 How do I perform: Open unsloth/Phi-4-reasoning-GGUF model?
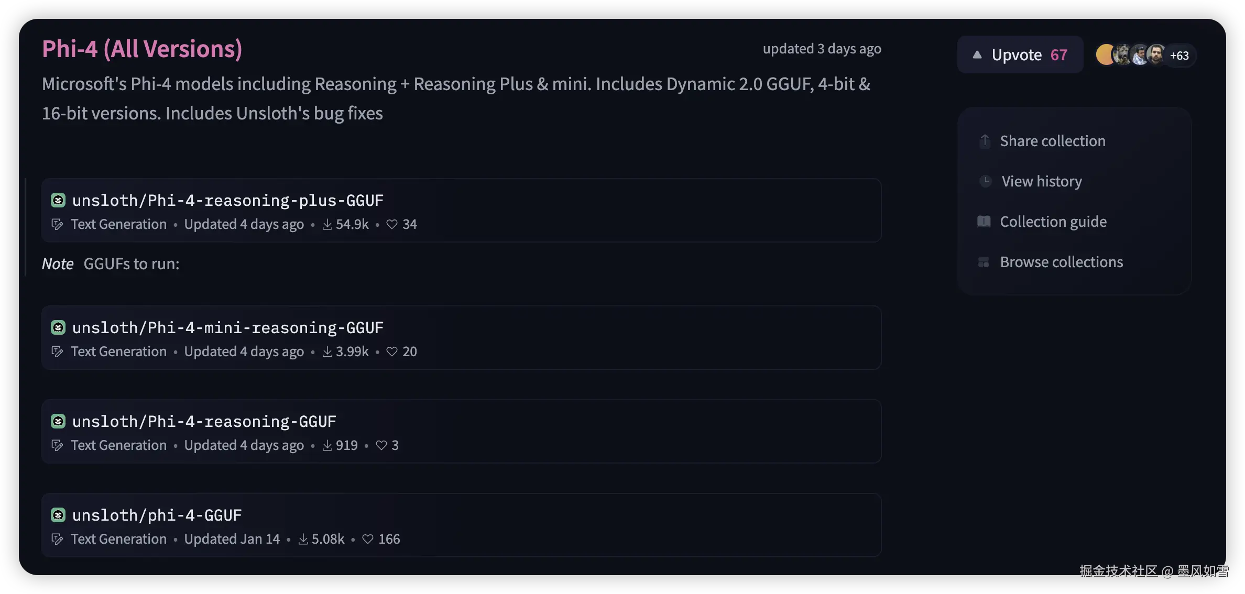click(x=204, y=421)
